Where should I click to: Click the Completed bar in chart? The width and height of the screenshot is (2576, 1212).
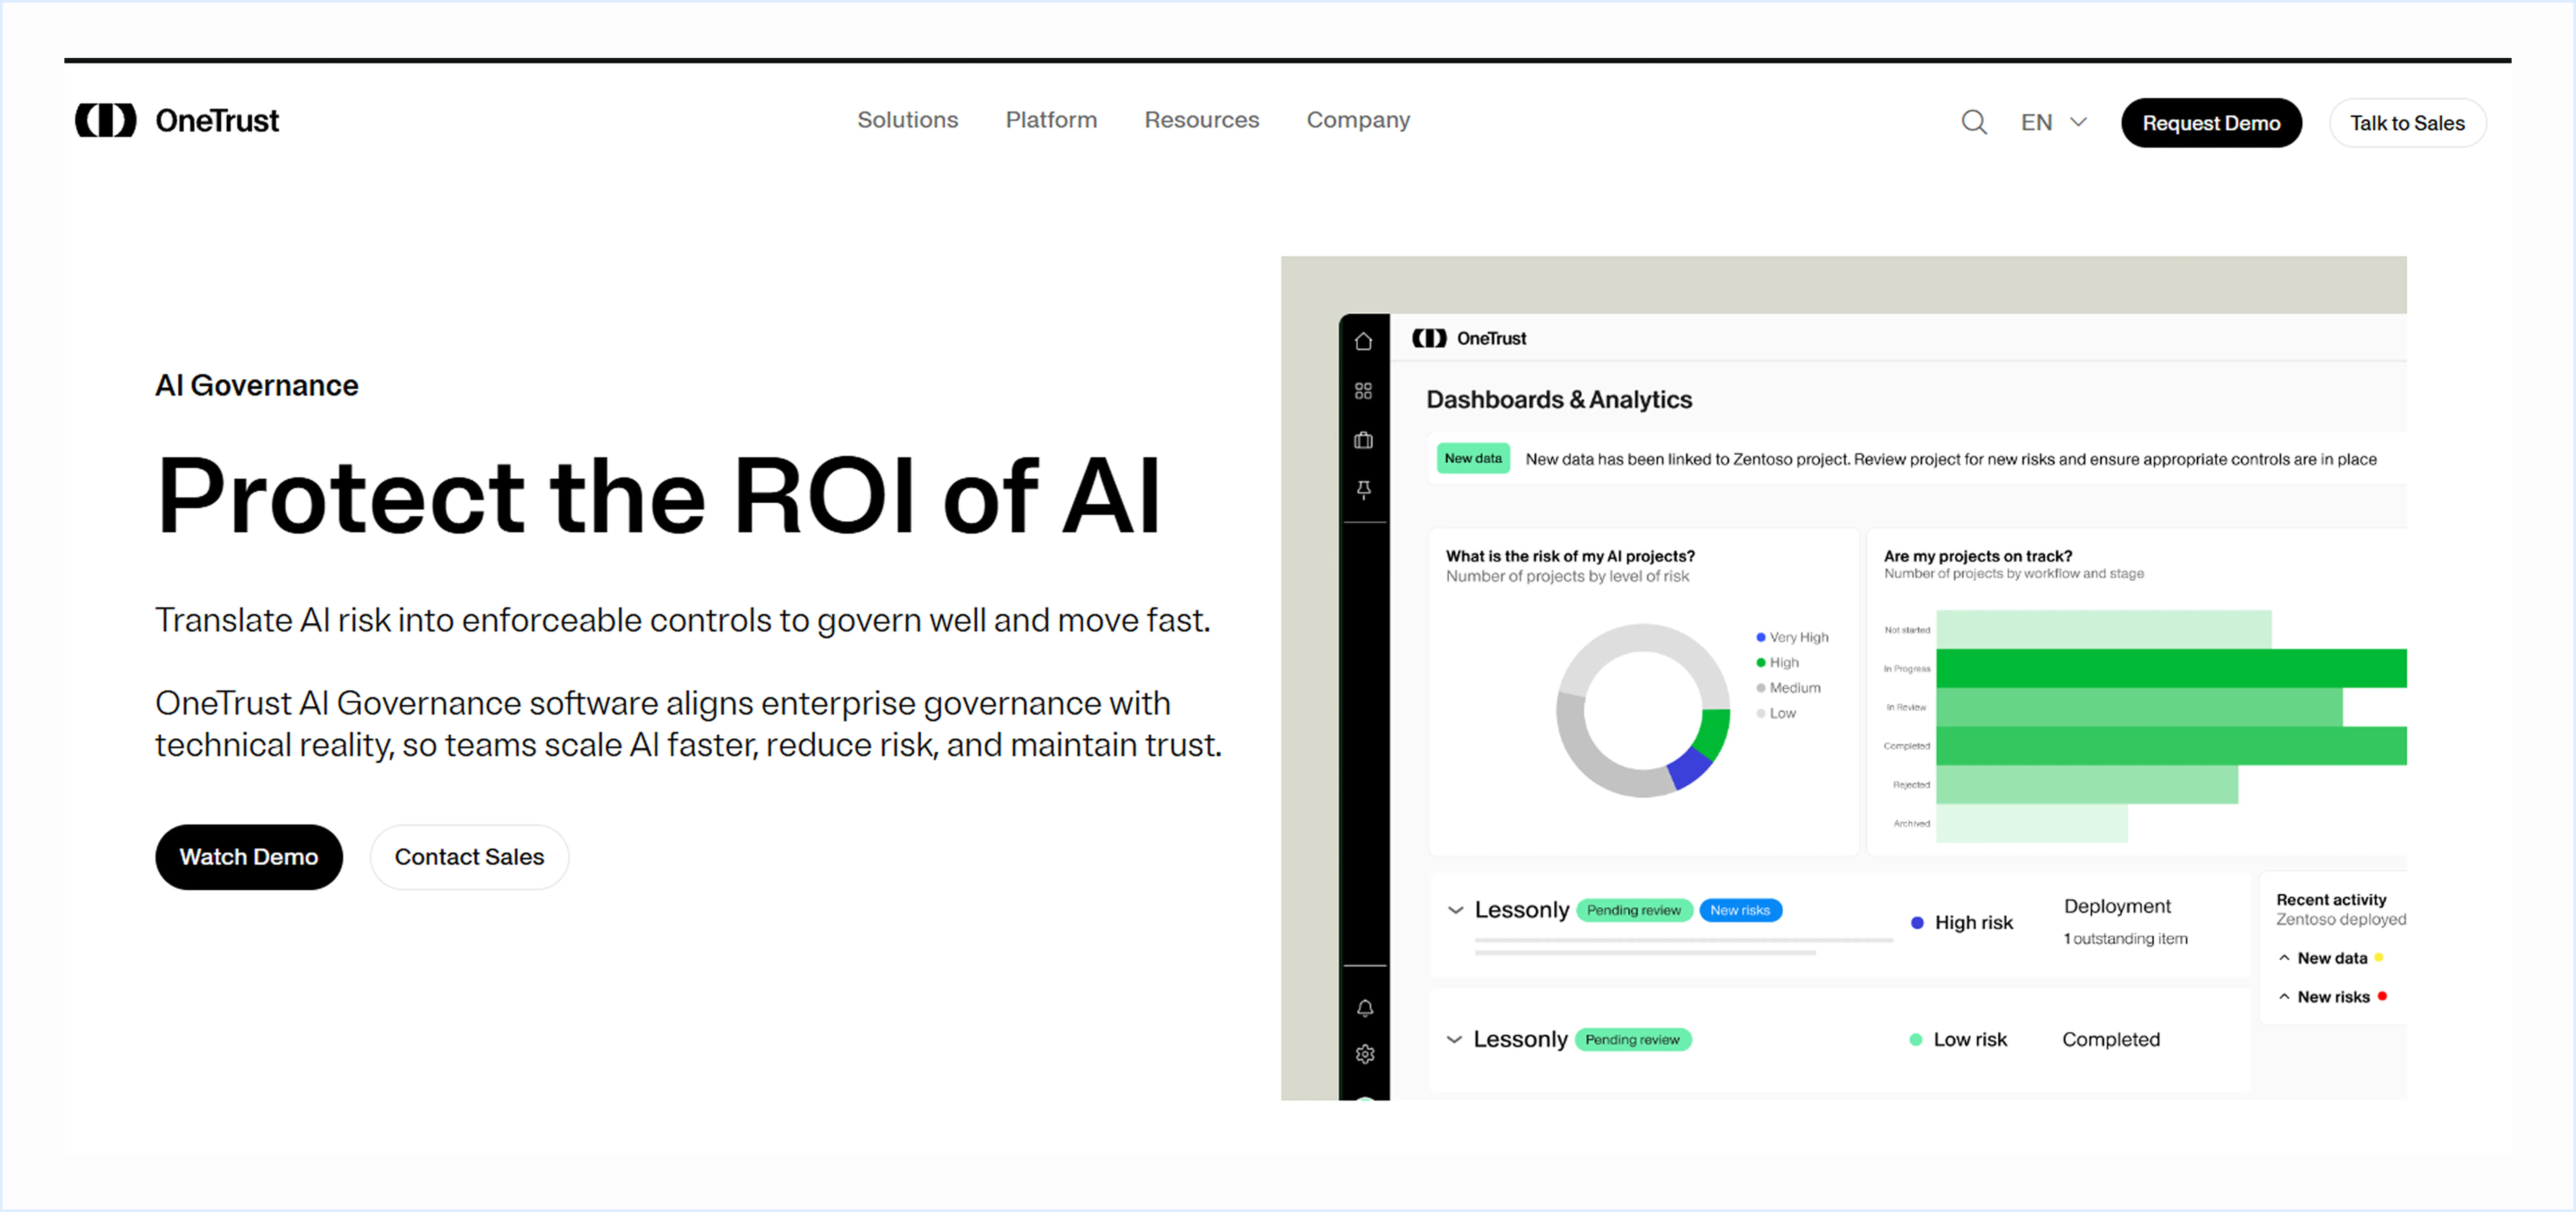[x=2171, y=746]
